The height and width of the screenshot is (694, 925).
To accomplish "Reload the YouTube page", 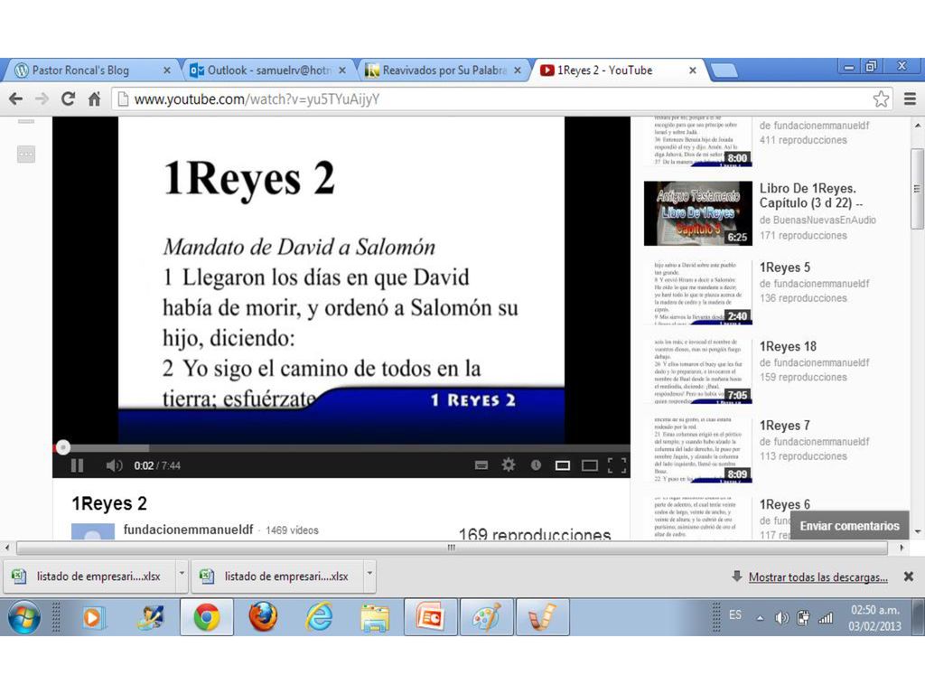I will click(69, 98).
